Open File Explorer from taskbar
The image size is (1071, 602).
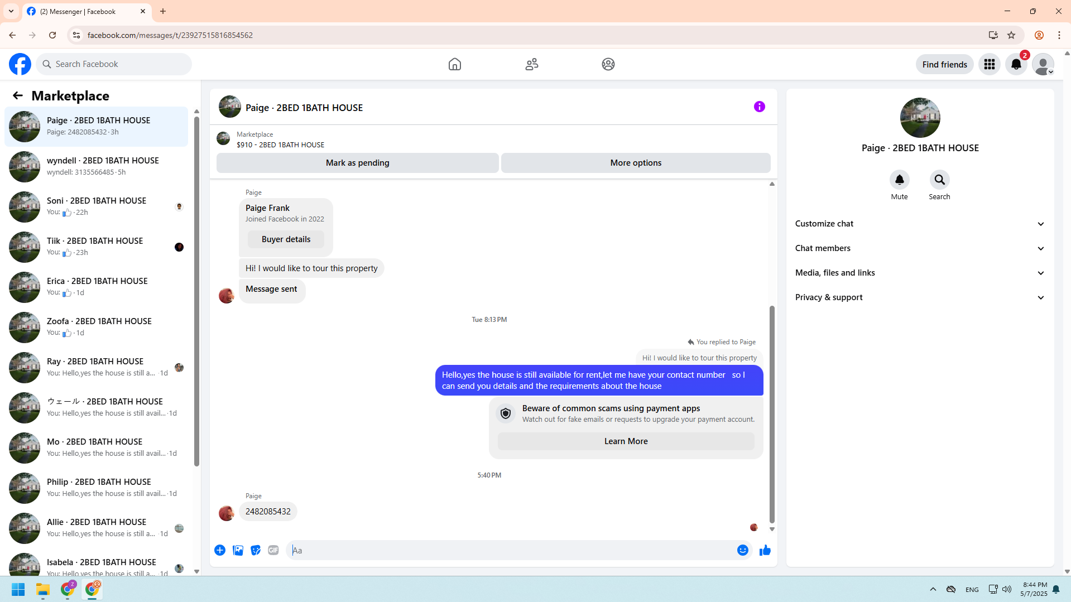pyautogui.click(x=43, y=589)
